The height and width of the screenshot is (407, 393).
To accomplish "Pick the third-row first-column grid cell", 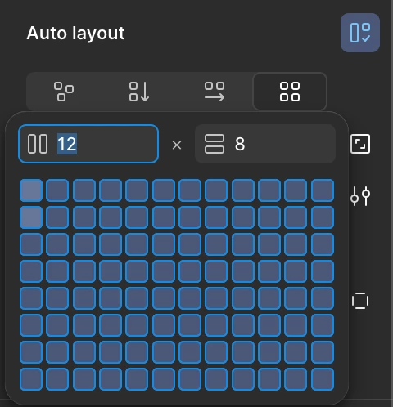I will click(31, 244).
